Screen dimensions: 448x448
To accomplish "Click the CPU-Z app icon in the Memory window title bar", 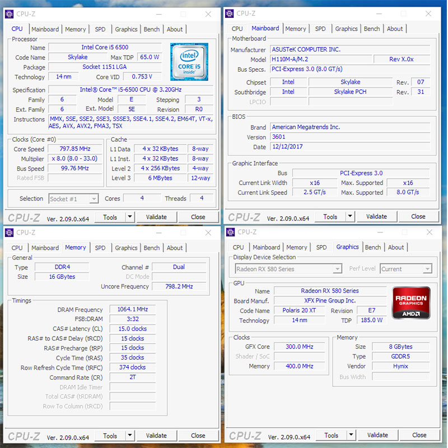I will click(9, 232).
